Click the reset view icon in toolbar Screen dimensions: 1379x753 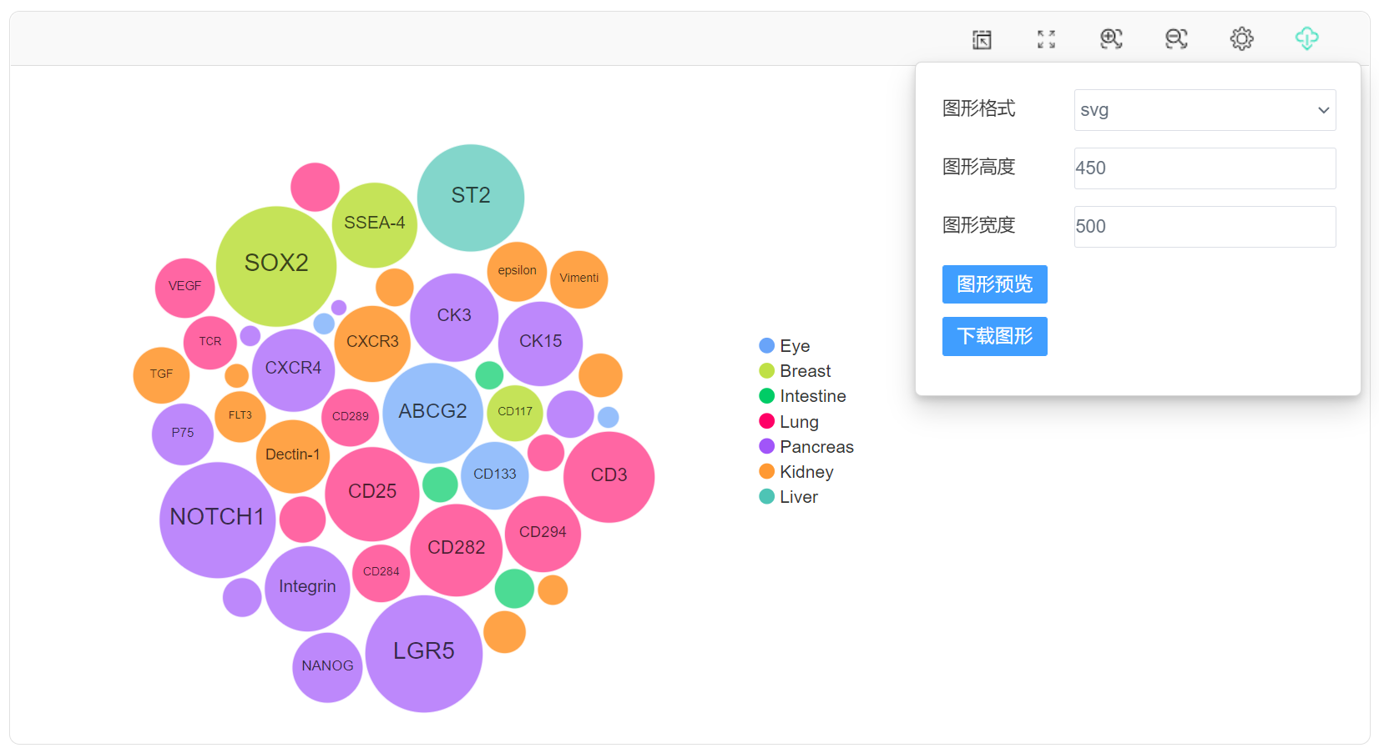pos(982,39)
